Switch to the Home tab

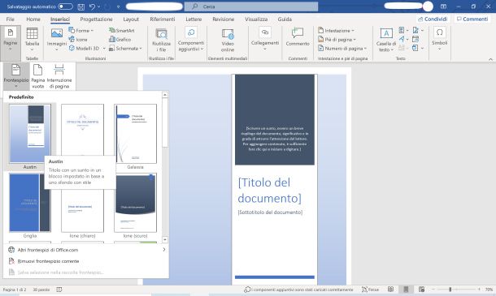[33, 19]
